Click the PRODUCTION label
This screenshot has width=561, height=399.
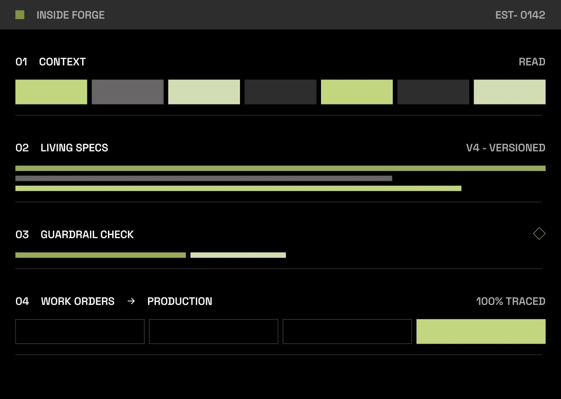pyautogui.click(x=180, y=301)
